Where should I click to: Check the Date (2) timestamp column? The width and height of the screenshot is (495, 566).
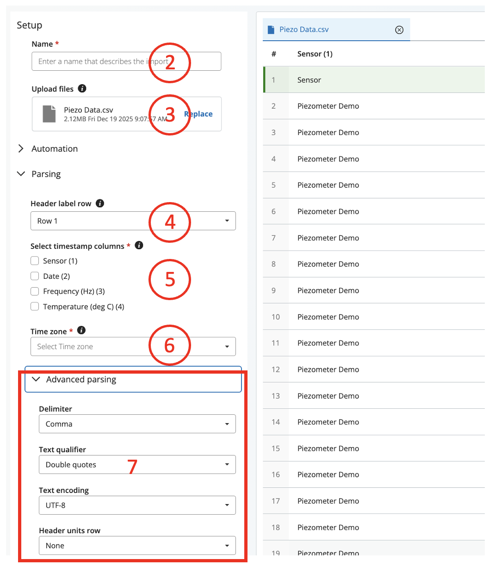pyautogui.click(x=35, y=276)
